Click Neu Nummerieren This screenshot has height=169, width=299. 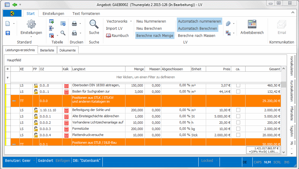pyautogui.click(x=151, y=21)
